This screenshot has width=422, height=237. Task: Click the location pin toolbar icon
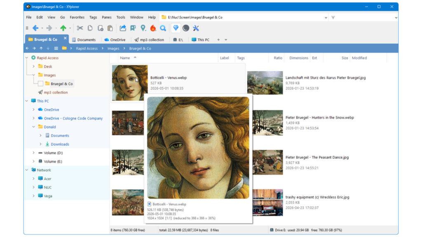(143, 28)
